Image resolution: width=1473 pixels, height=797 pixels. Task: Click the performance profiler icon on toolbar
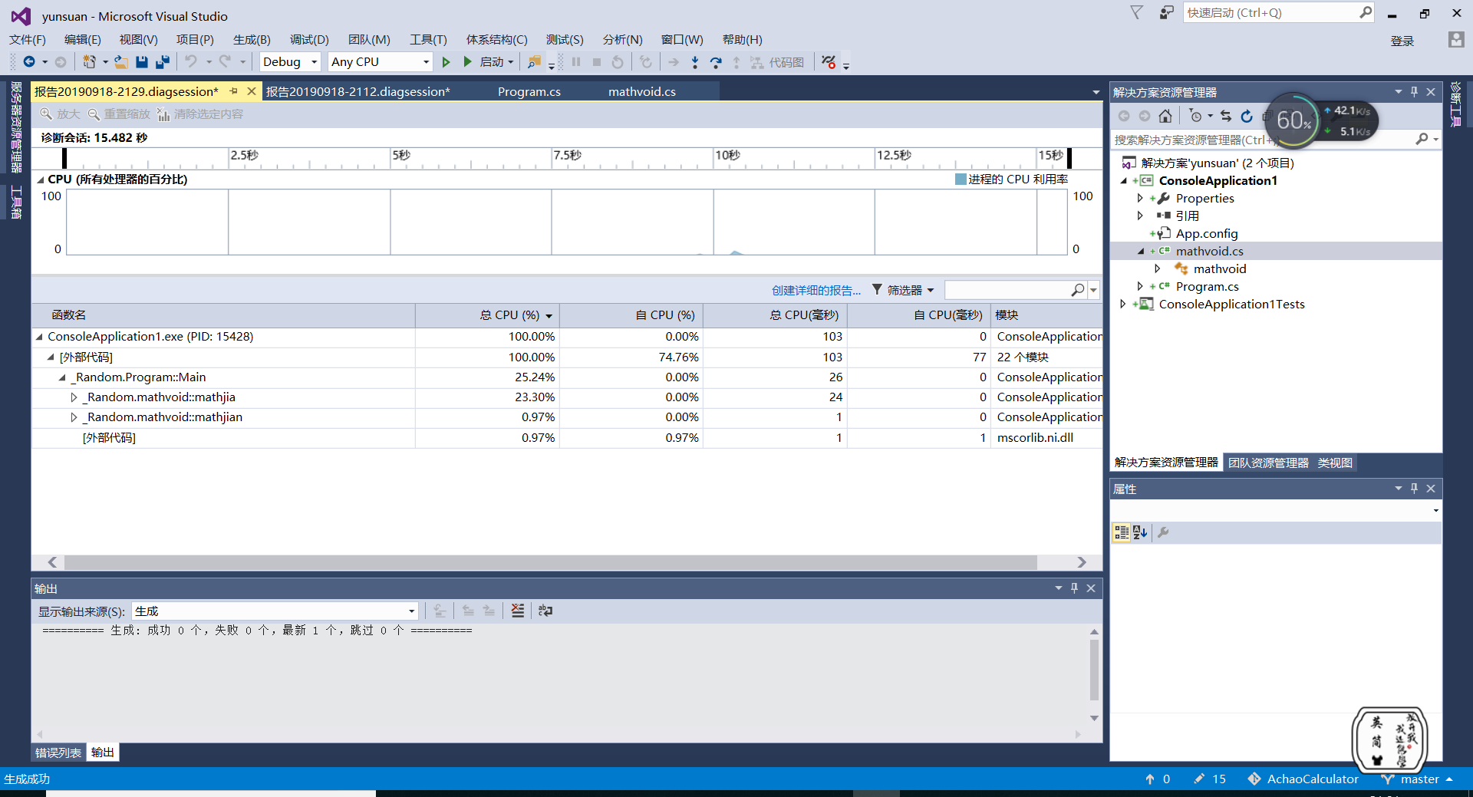click(x=829, y=62)
